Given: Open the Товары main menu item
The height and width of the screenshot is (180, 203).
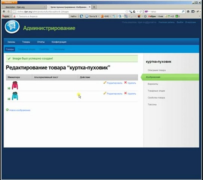Looking at the screenshot, I should click(x=26, y=42).
